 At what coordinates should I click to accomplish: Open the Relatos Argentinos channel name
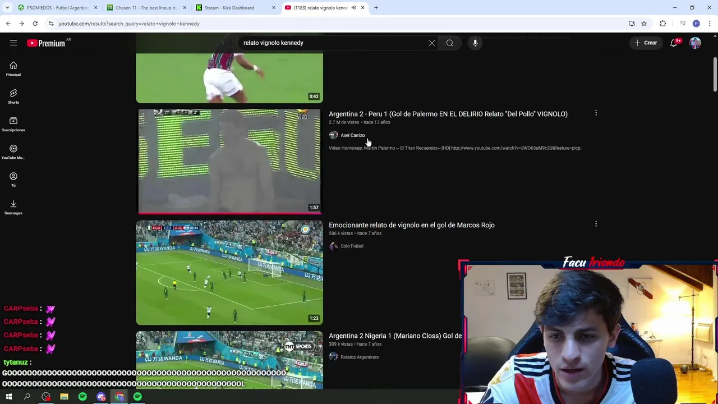(x=360, y=357)
